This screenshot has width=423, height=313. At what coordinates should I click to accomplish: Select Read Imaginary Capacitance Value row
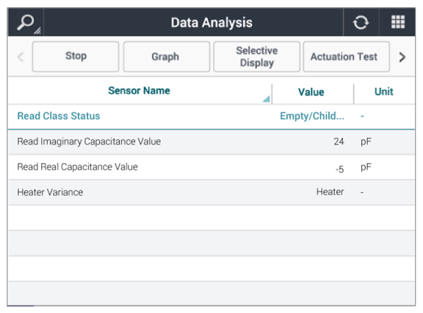click(211, 141)
